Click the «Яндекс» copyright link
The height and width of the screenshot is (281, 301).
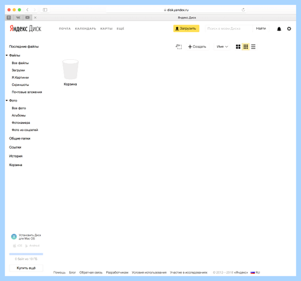pyautogui.click(x=241, y=272)
